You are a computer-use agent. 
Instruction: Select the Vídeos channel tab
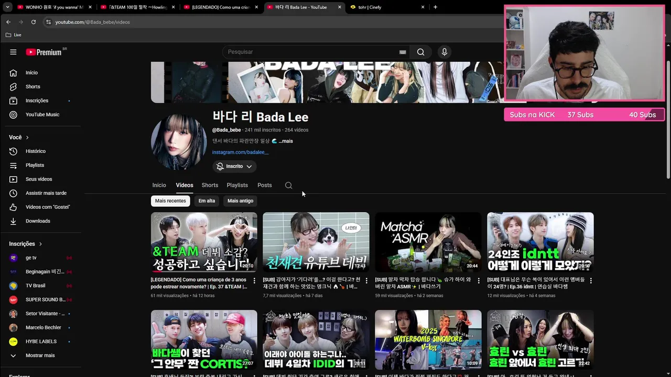(x=185, y=185)
